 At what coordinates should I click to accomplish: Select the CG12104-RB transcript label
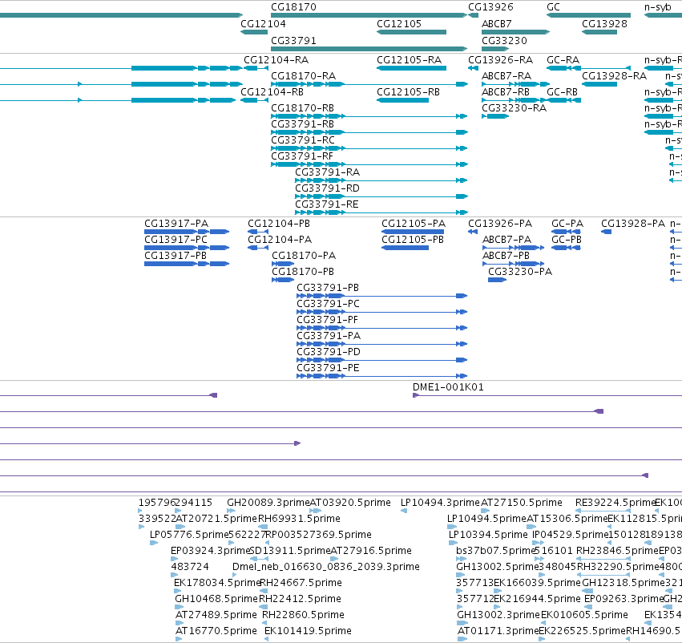272,92
